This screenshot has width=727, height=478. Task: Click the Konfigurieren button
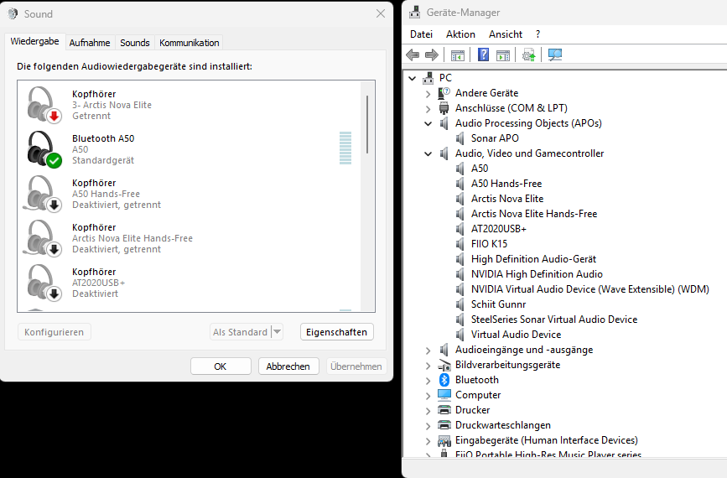[x=55, y=332]
